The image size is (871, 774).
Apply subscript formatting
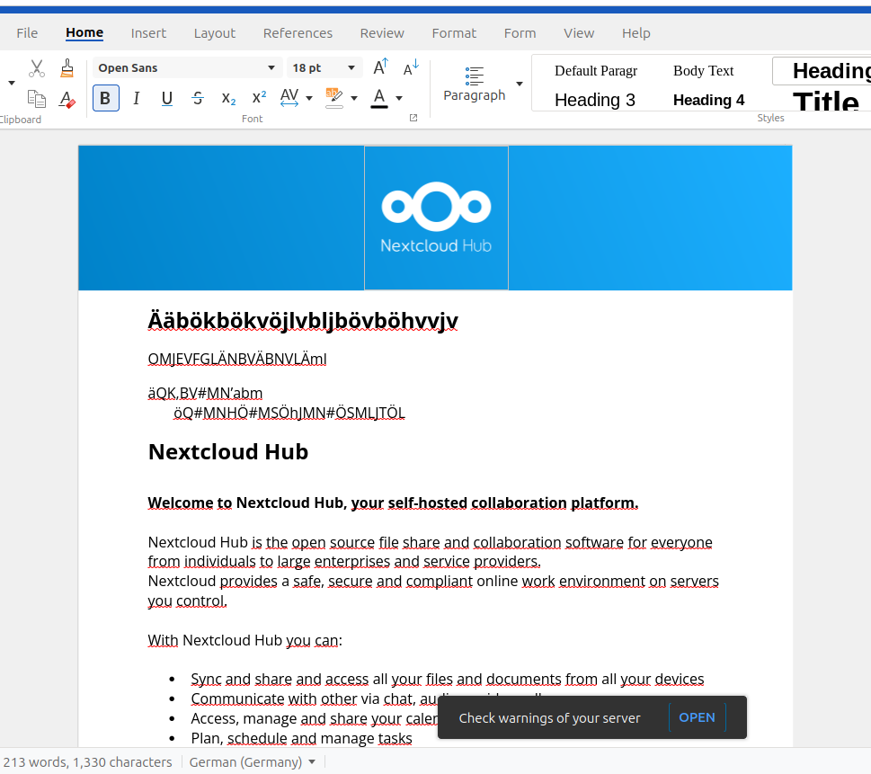click(228, 98)
